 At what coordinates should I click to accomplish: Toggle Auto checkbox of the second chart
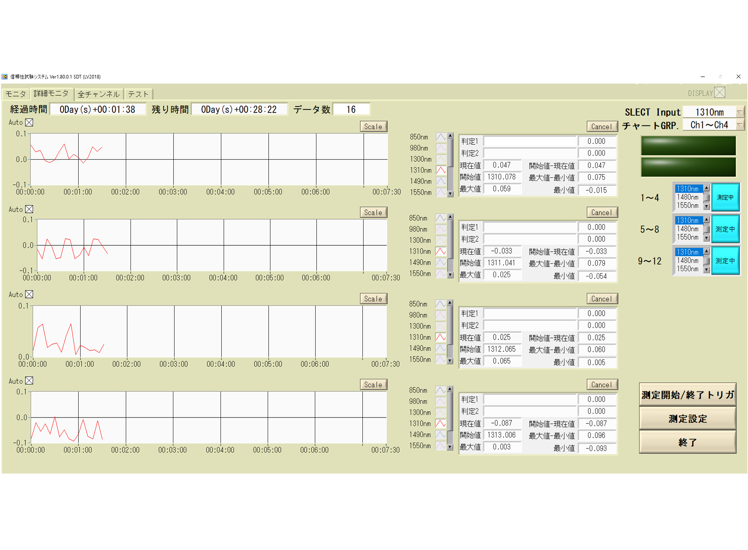[x=29, y=210]
